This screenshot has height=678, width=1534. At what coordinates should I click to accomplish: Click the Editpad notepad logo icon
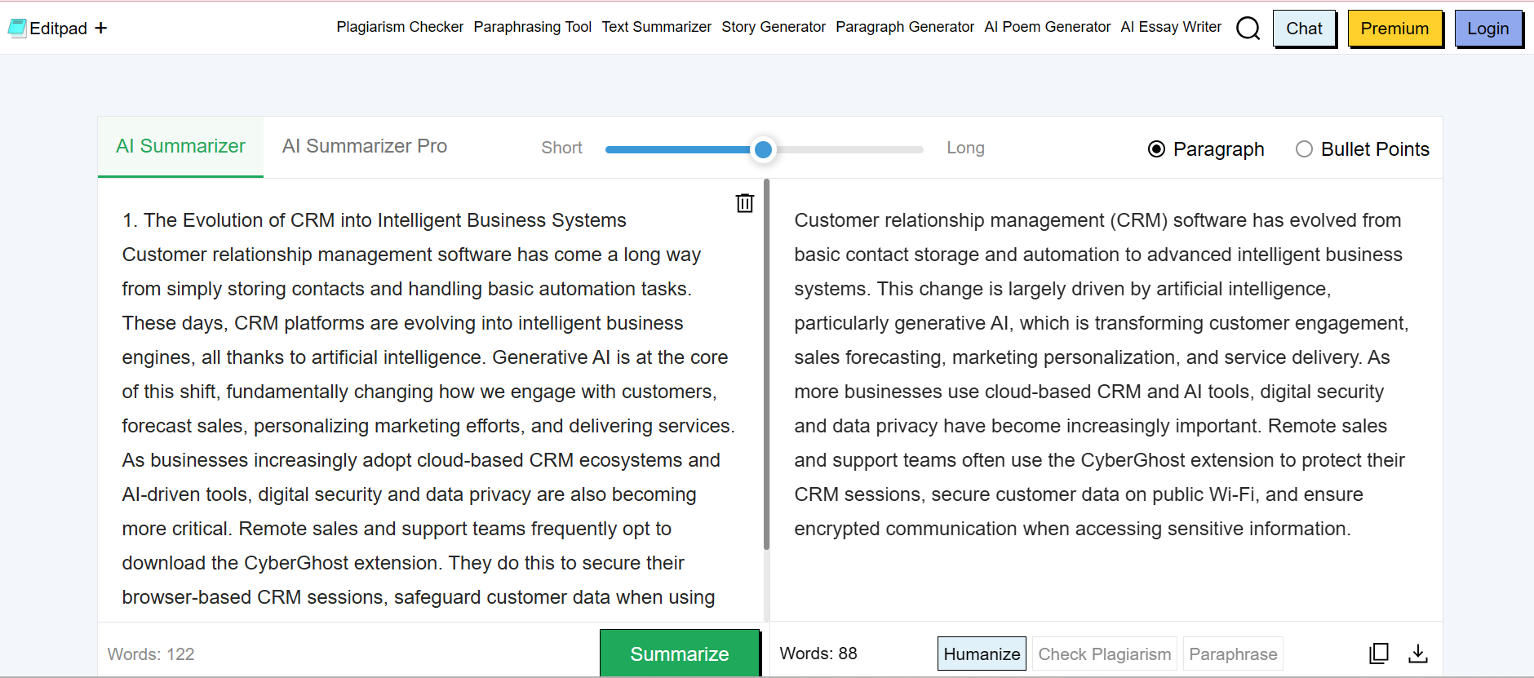[17, 29]
